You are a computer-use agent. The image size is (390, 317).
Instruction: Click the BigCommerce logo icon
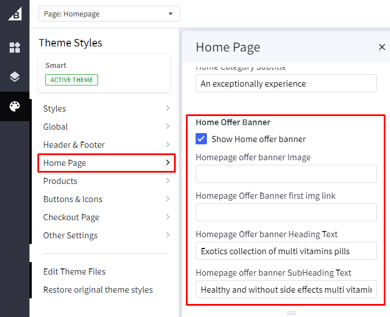tap(15, 14)
